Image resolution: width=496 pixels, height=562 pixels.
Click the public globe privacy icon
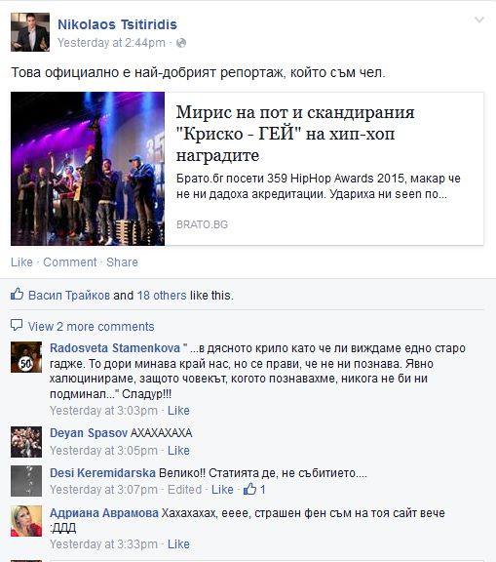click(181, 43)
